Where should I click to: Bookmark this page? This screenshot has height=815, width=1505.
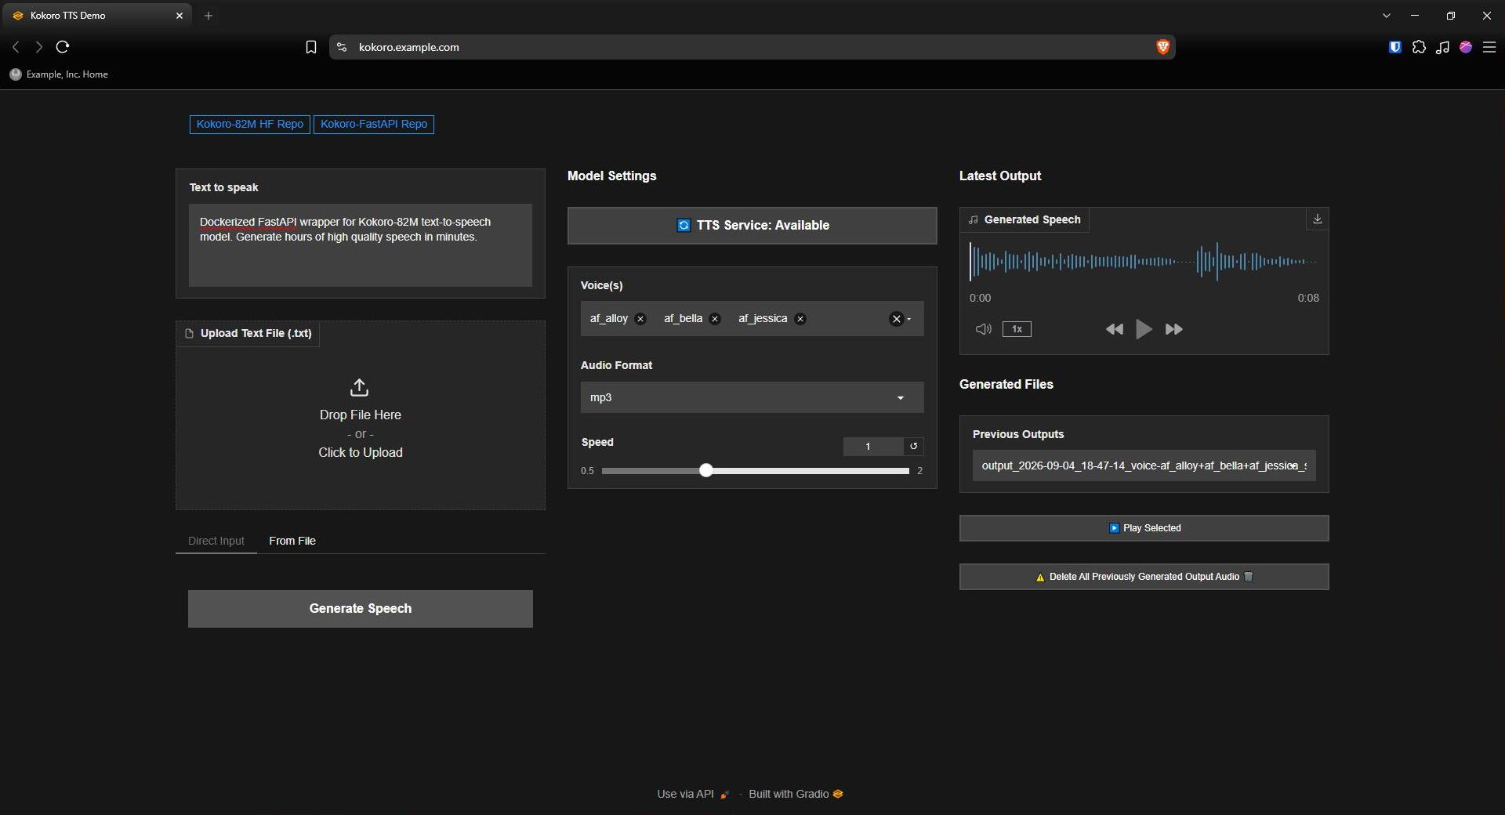310,47
